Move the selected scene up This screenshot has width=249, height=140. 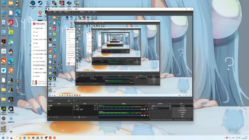pyautogui.click(x=54, y=117)
